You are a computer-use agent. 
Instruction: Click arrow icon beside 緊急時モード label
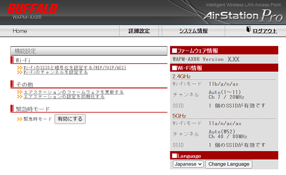pos(20,119)
